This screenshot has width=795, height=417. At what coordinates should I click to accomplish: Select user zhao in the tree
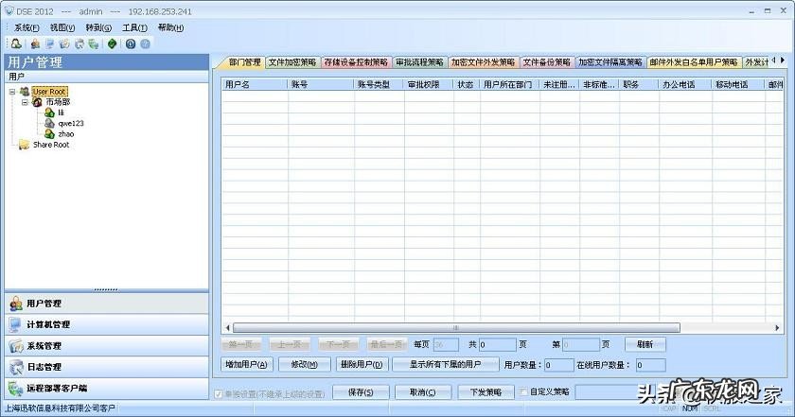pyautogui.click(x=65, y=134)
